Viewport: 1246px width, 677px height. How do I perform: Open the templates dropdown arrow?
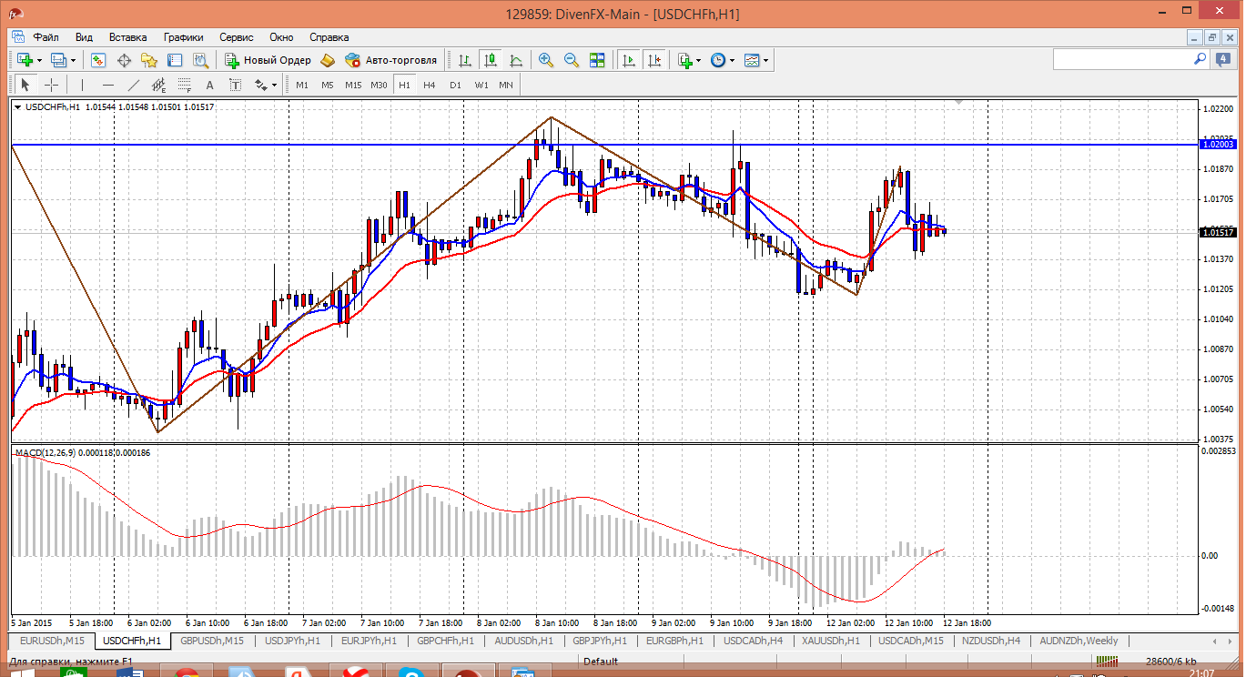coord(765,60)
